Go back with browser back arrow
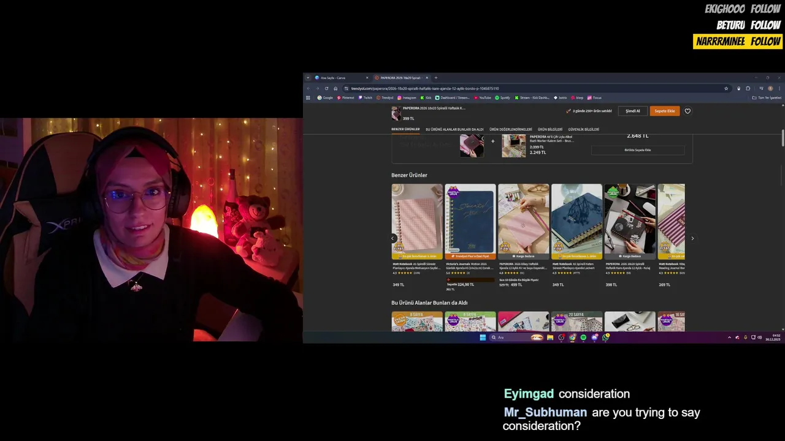Viewport: 785px width, 441px height. (308, 88)
